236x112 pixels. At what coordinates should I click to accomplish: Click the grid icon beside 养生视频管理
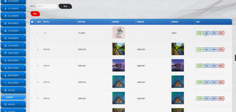click(x=6, y=16)
